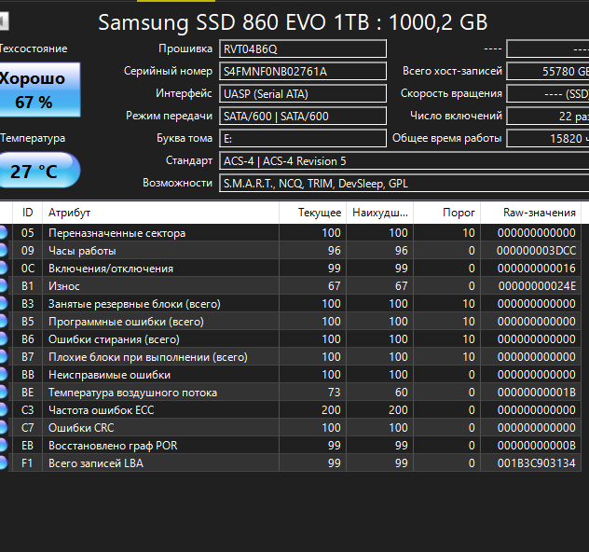
Task: Click the status orb for Часы работы
Action: 3,251
